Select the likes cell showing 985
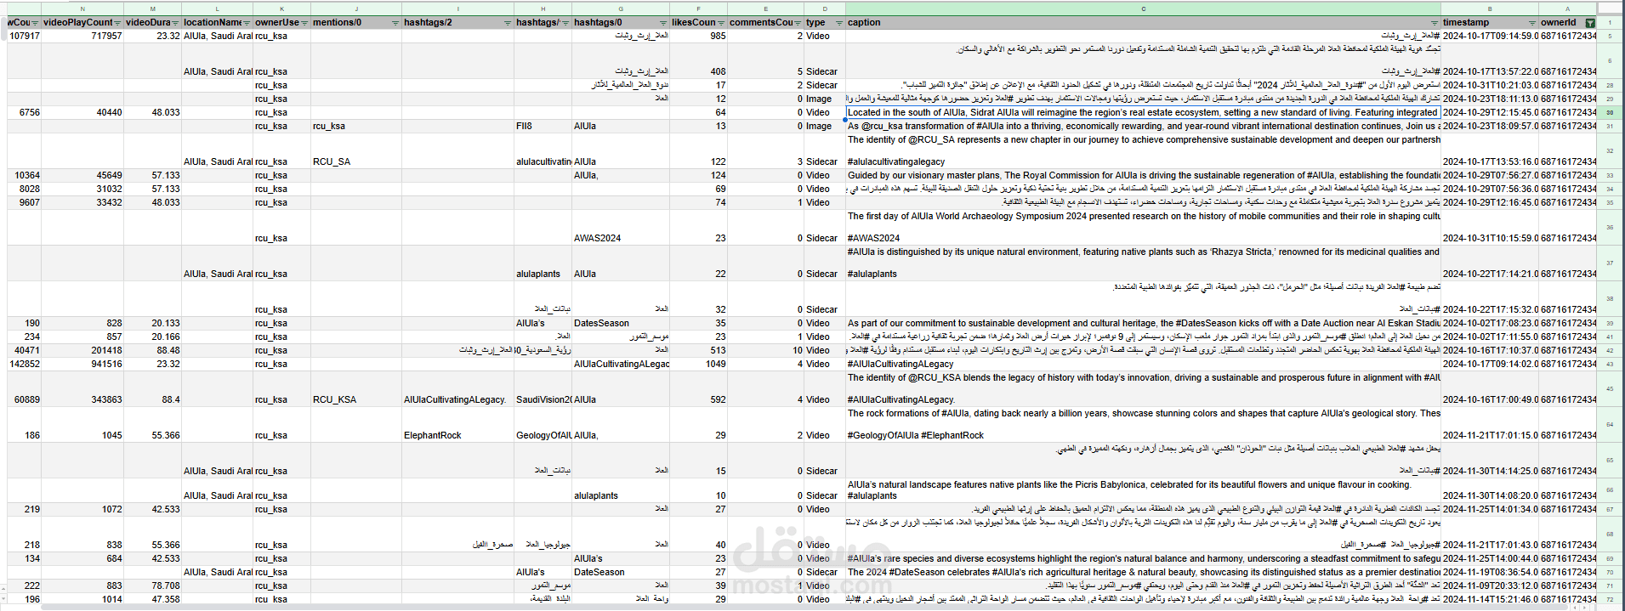The width and height of the screenshot is (1625, 611). (x=698, y=36)
